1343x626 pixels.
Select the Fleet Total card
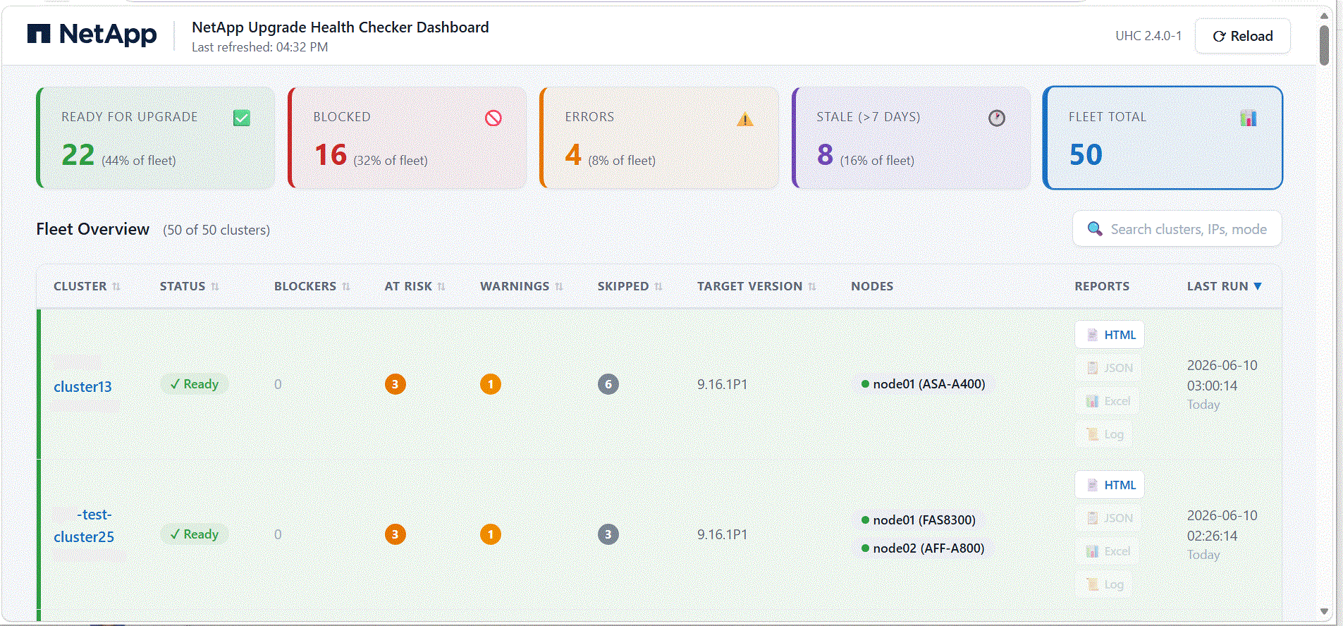tap(1163, 137)
